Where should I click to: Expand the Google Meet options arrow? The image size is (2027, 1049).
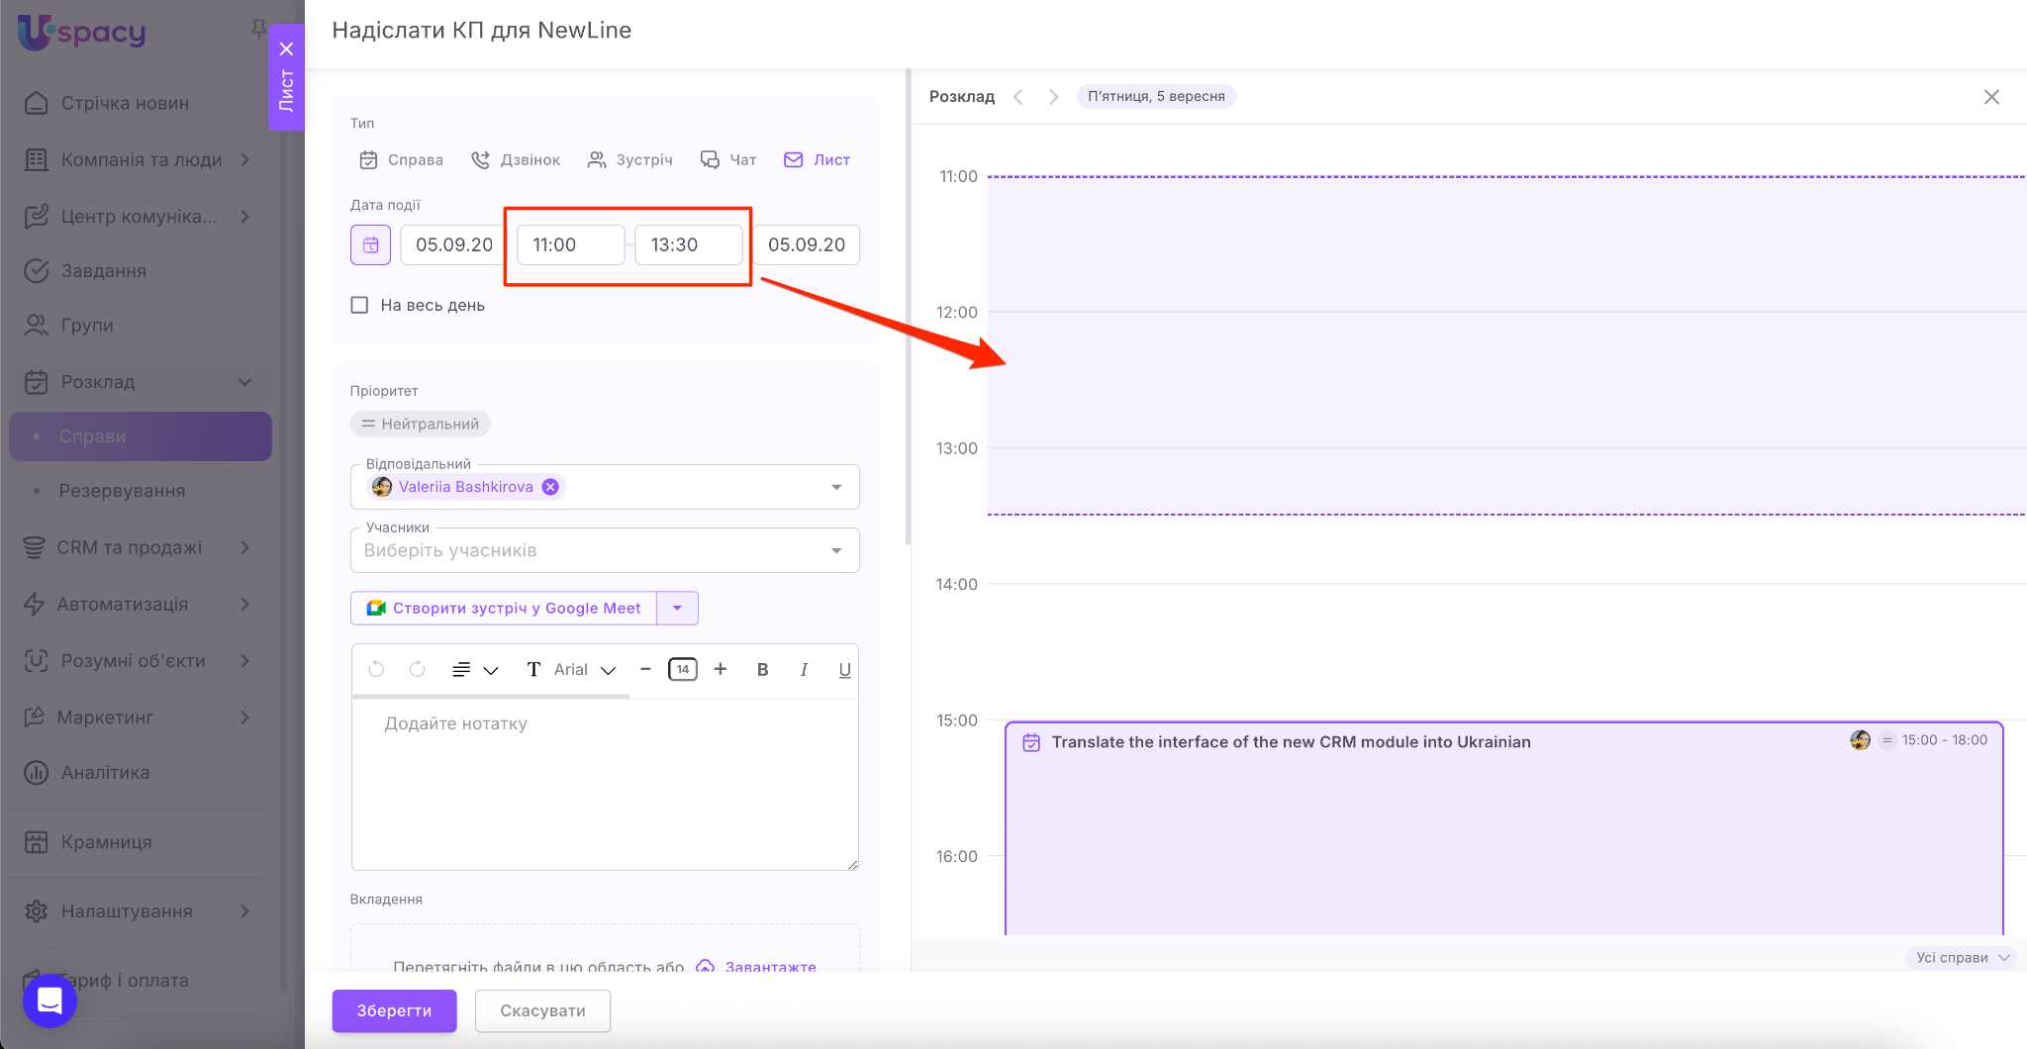coord(677,608)
